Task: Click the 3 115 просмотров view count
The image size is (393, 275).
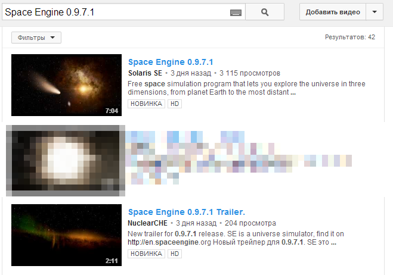Action: click(x=250, y=73)
